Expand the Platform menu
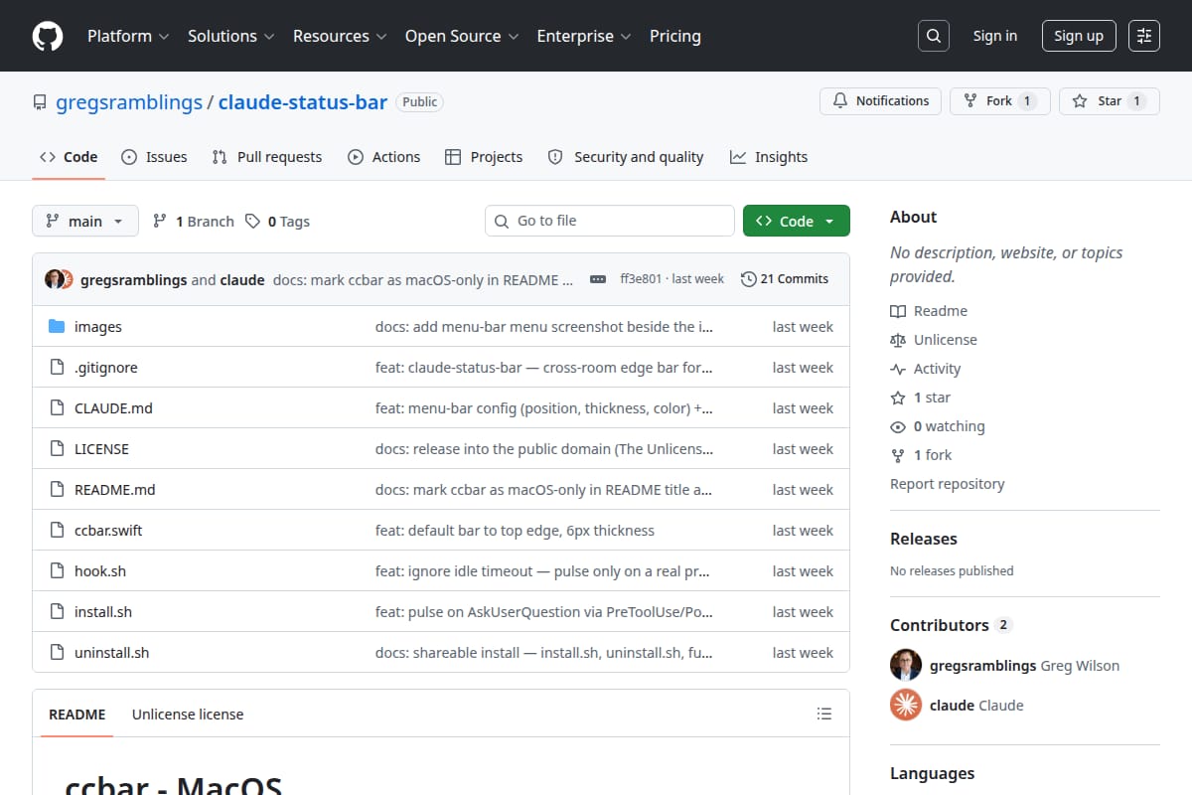The width and height of the screenshot is (1192, 795). (127, 36)
